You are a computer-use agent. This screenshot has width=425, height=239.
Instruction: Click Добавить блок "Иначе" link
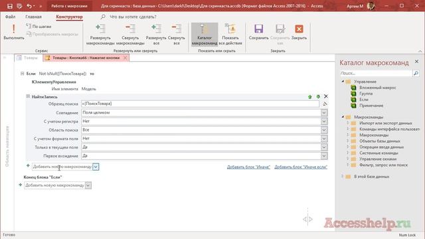tap(248, 167)
